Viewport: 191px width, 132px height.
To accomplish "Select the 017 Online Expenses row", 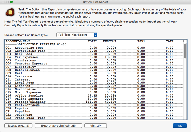I will [x=94, y=99].
